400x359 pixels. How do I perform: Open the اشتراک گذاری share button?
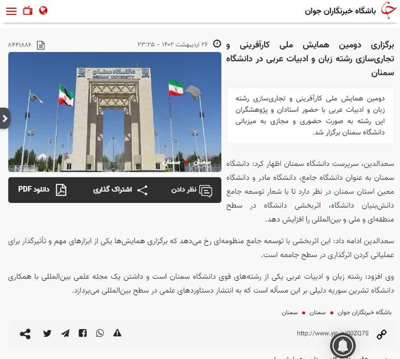120,190
